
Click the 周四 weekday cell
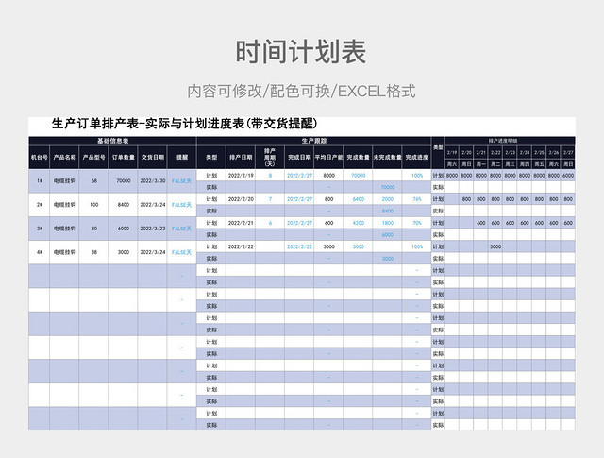tap(525, 164)
